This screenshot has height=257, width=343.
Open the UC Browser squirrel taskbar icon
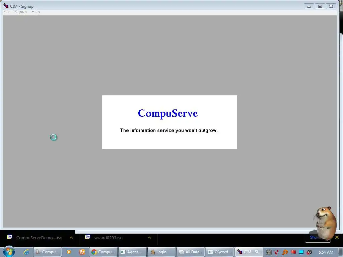click(82, 252)
